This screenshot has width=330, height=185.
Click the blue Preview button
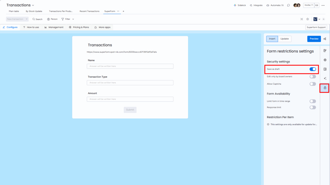[314, 39]
